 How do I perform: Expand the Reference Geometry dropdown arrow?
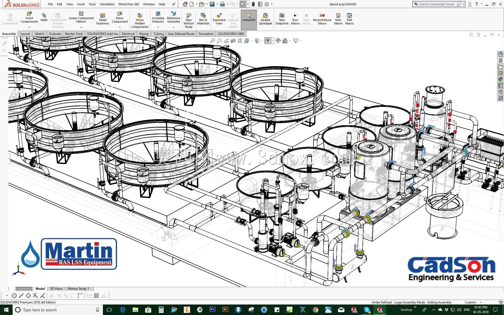pyautogui.click(x=174, y=27)
